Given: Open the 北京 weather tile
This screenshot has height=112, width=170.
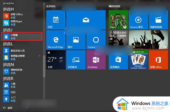Looking at the screenshot, I should [x=56, y=60].
